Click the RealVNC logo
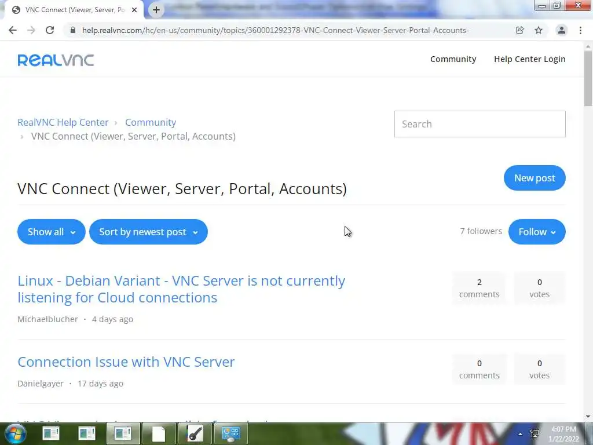The width and height of the screenshot is (593, 445). pos(56,60)
